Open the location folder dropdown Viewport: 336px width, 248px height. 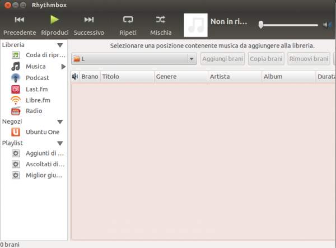pyautogui.click(x=134, y=59)
